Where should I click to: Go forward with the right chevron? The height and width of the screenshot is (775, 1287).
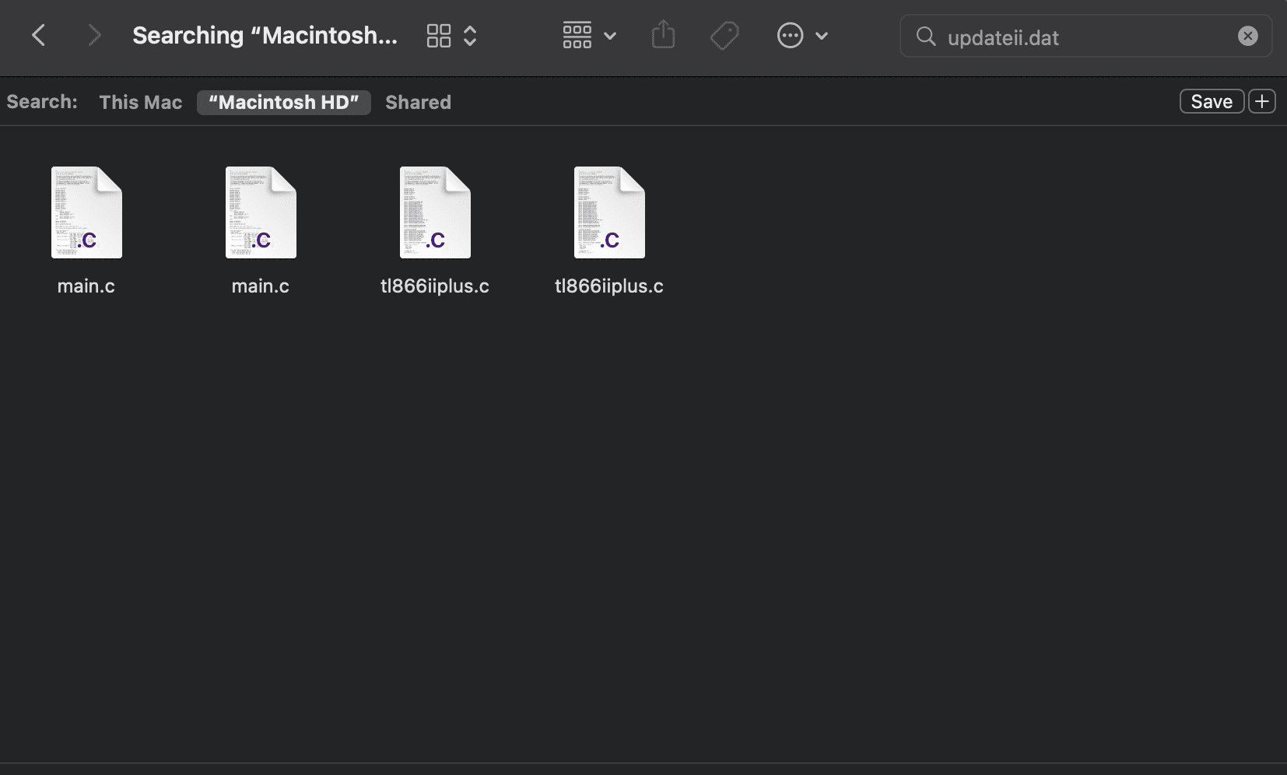94,36
